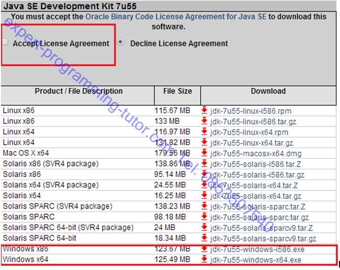This screenshot has width=340, height=270.
Task: Click the download icon for jdk-7u55-linux-x64.rpm
Action: click(x=204, y=132)
